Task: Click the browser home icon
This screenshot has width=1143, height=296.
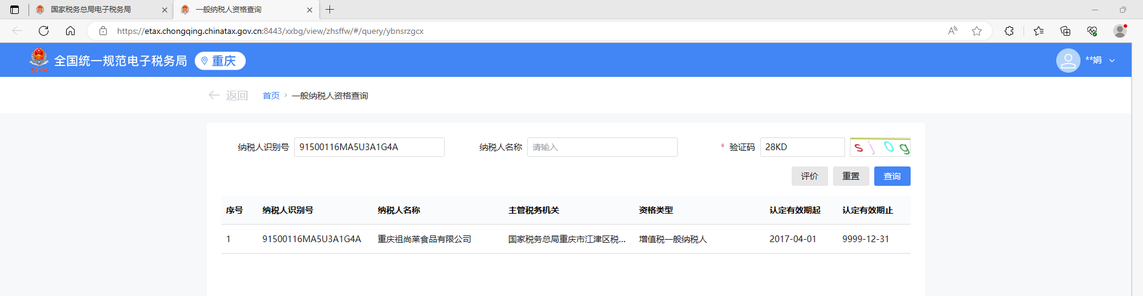Action: (70, 31)
